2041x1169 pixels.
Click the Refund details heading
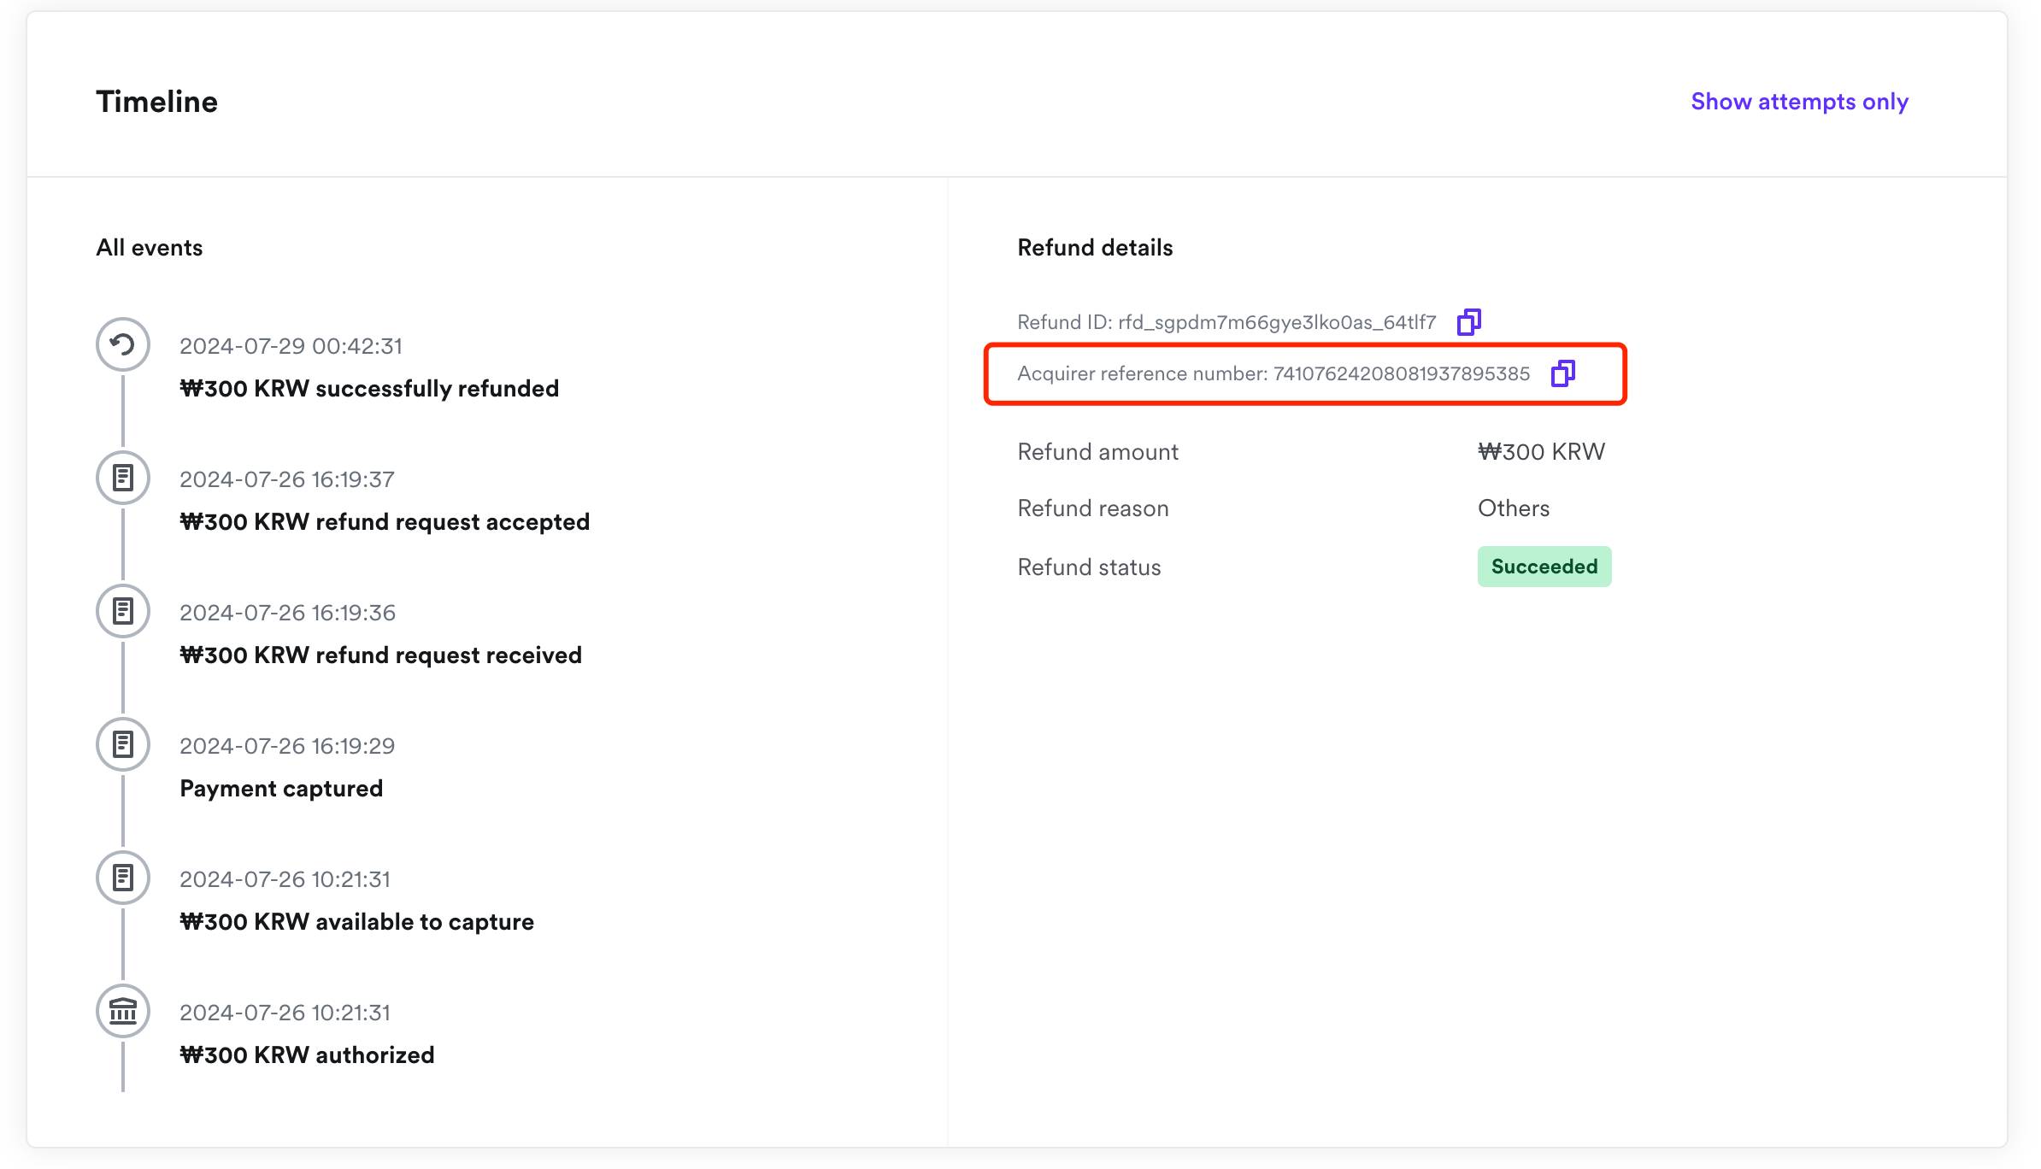tap(1095, 247)
